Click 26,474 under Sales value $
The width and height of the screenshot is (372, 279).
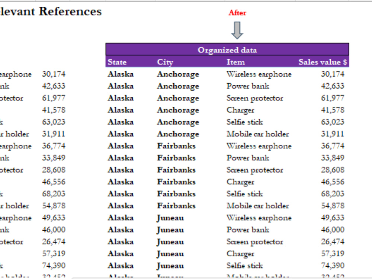pyautogui.click(x=333, y=241)
